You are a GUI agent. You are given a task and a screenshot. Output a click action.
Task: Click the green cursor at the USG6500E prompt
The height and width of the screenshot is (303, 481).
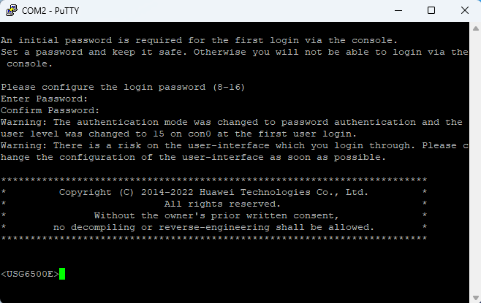pyautogui.click(x=62, y=274)
